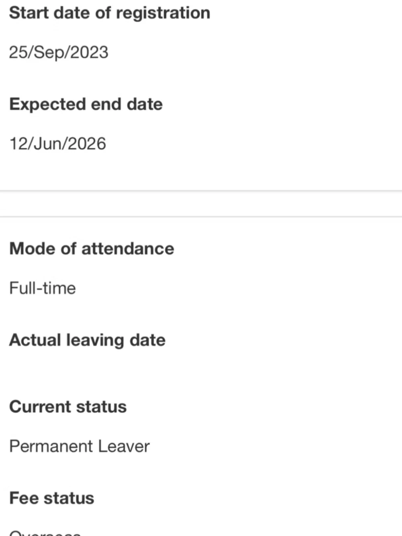Screen dimensions: 402x536
Task: Select the Fee status label
Action: point(52,498)
